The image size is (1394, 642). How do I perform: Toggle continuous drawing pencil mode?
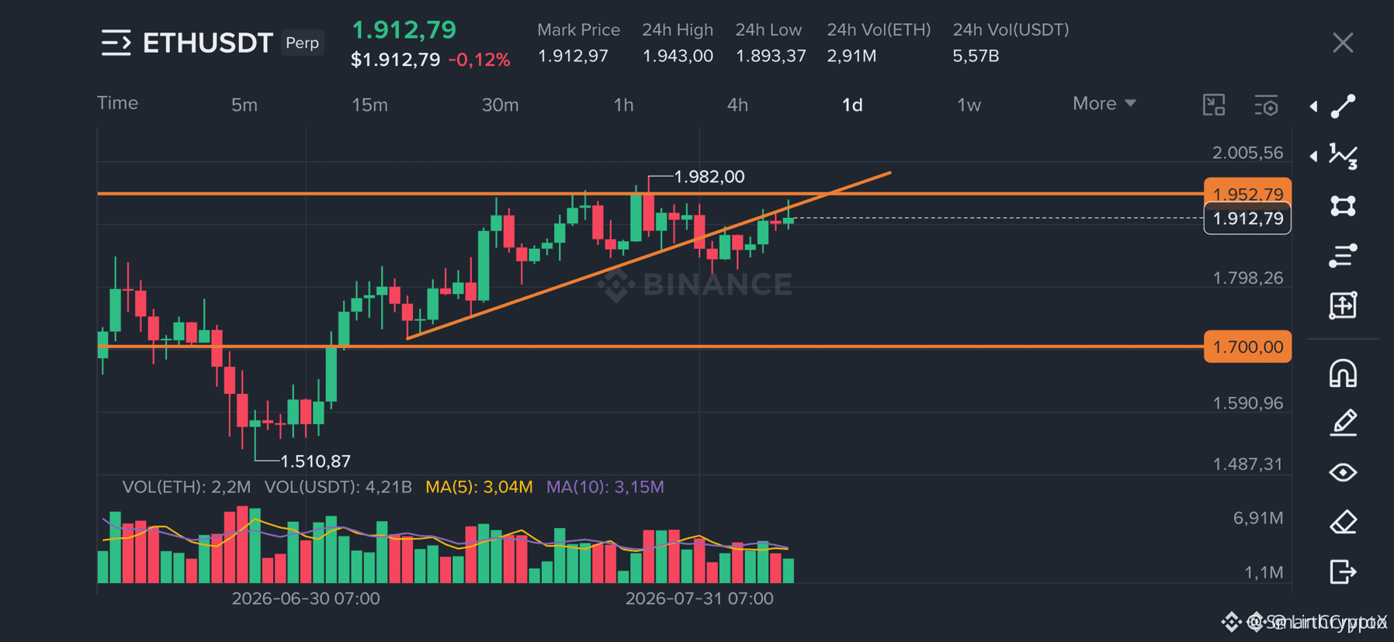(x=1343, y=423)
